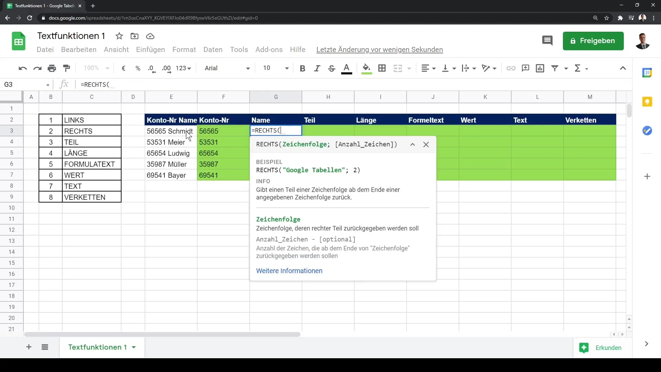Print the spreadsheet using the printer icon
661x372 pixels.
point(52,68)
